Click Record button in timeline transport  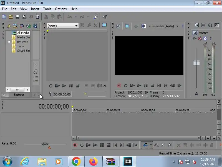click(75, 145)
